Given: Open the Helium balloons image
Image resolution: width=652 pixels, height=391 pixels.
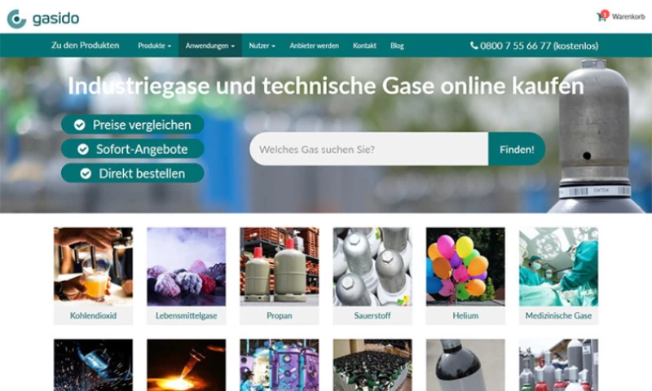Looking at the screenshot, I should tap(465, 266).
